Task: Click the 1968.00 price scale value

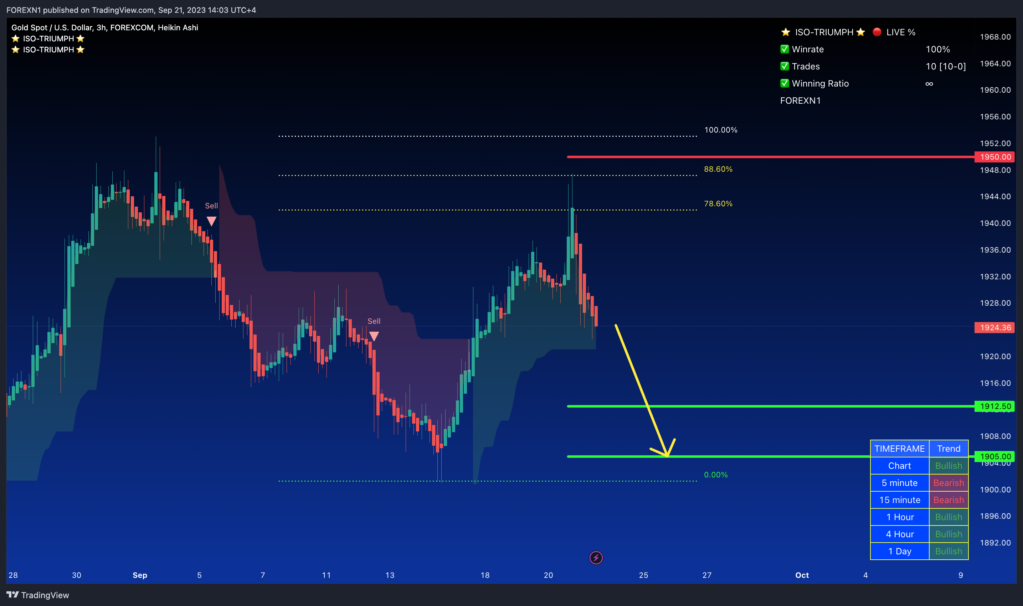Action: (x=995, y=37)
